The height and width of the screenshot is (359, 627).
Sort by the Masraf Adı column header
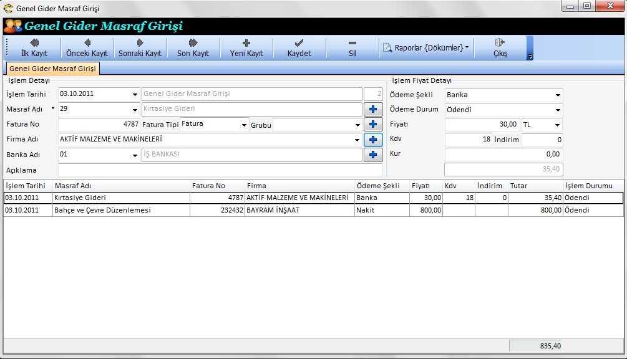coord(121,186)
